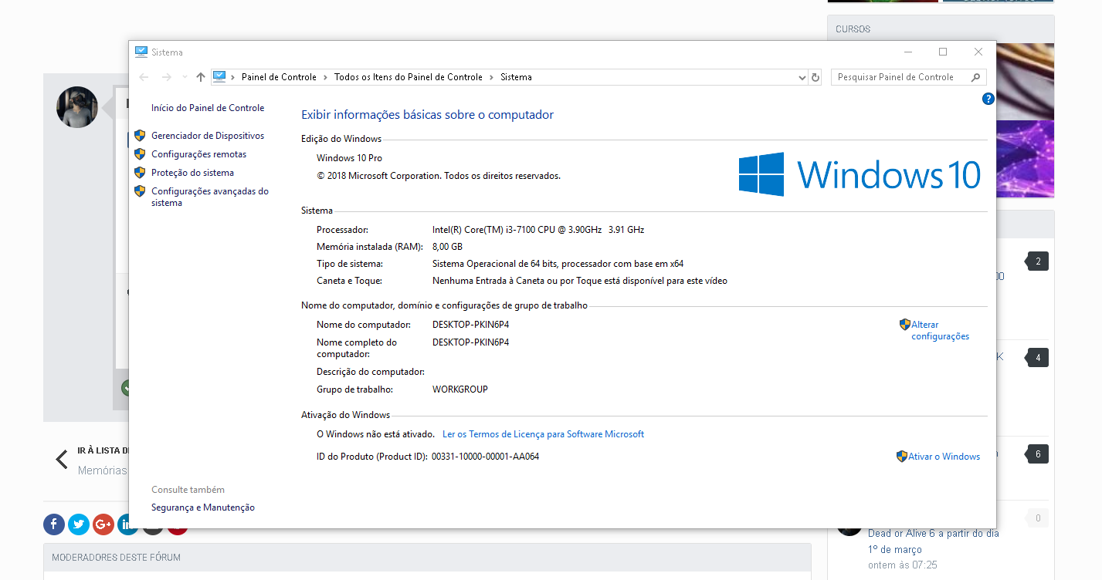Go up one level with Up arrow
Viewport: 1102px width, 580px height.
point(201,77)
